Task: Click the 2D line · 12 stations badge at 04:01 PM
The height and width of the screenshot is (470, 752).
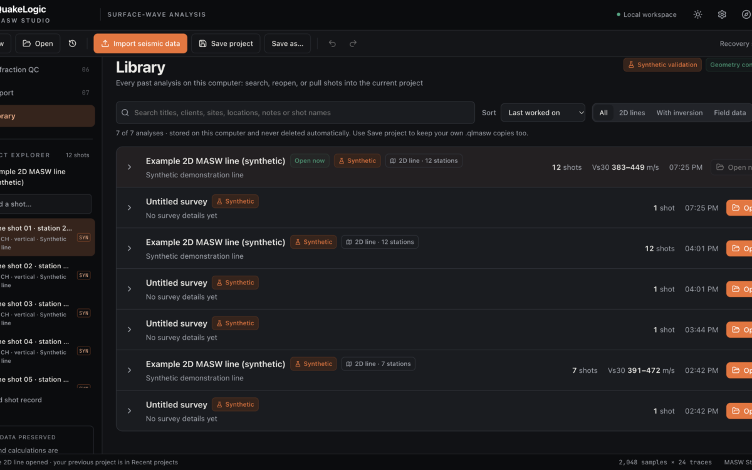Action: pyautogui.click(x=380, y=242)
